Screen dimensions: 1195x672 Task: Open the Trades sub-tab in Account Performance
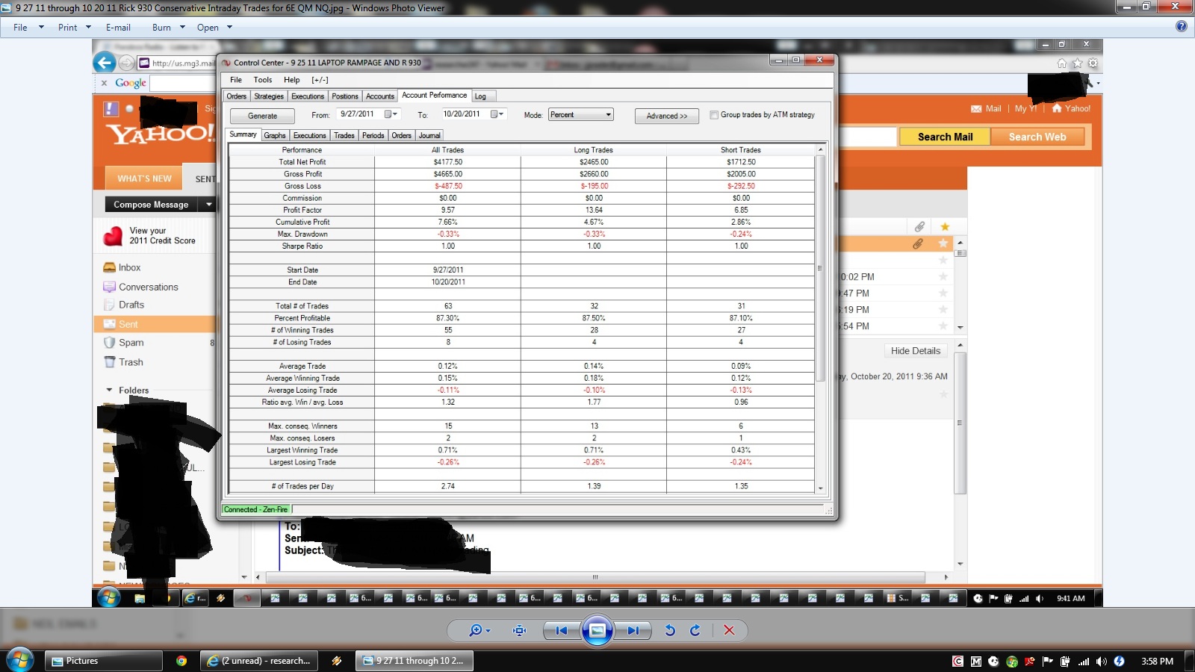pyautogui.click(x=344, y=135)
